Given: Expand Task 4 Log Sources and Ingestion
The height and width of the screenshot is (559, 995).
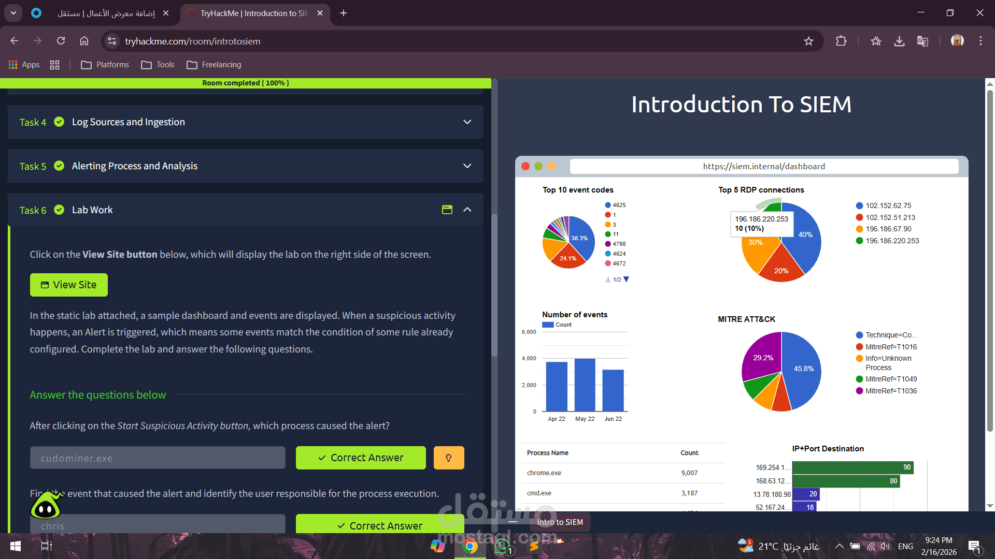Looking at the screenshot, I should 467,122.
